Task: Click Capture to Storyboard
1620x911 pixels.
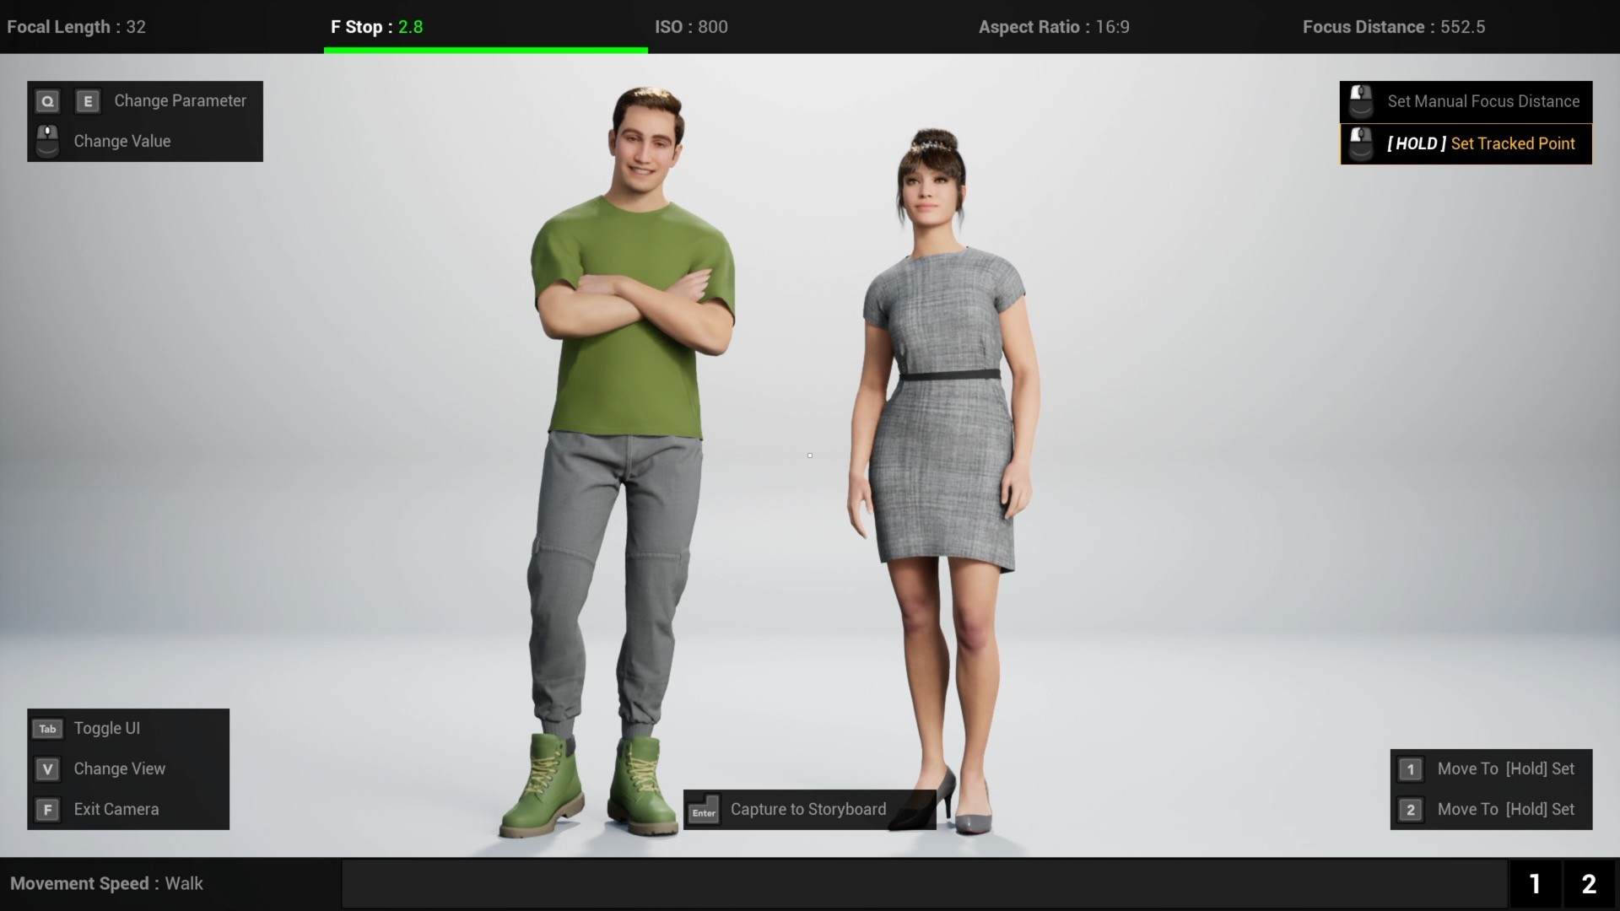Action: [x=807, y=809]
